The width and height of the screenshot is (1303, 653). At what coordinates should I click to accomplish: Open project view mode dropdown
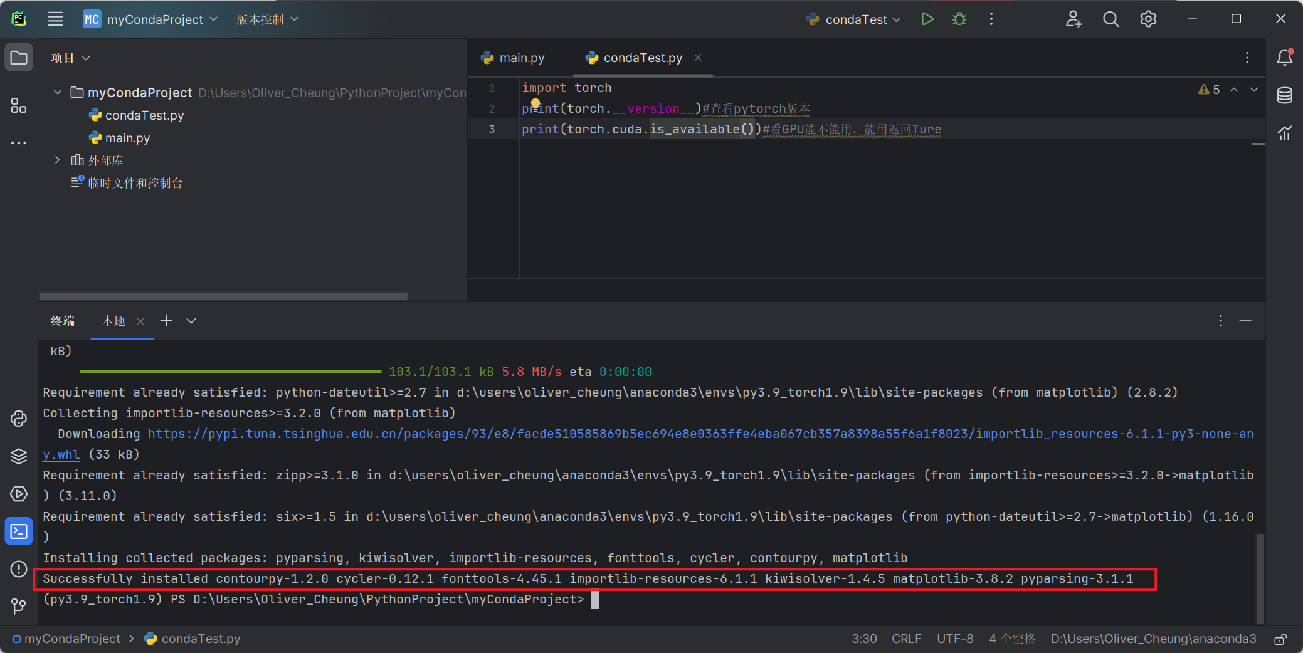(70, 58)
